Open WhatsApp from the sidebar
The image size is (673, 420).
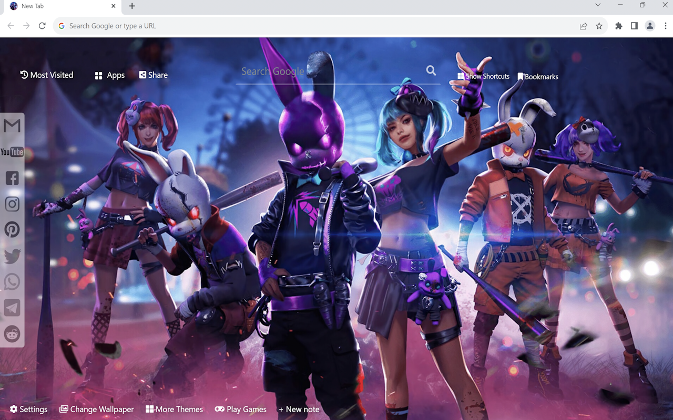12,282
